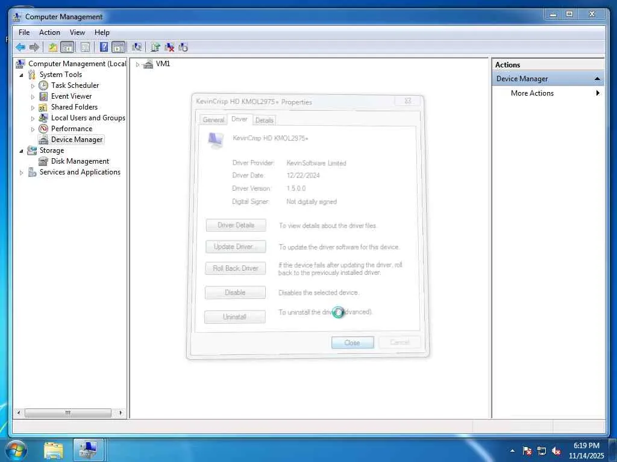Viewport: 617px width, 462px height.
Task: Collapse the Device Manager actions section
Action: [597, 79]
